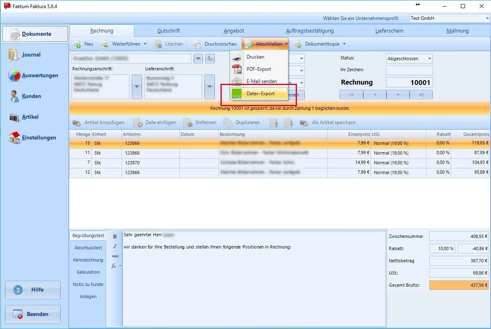Screen dimensions: 491x329
Task: Click Artikelnr. cell 123868
Action: tap(151, 153)
